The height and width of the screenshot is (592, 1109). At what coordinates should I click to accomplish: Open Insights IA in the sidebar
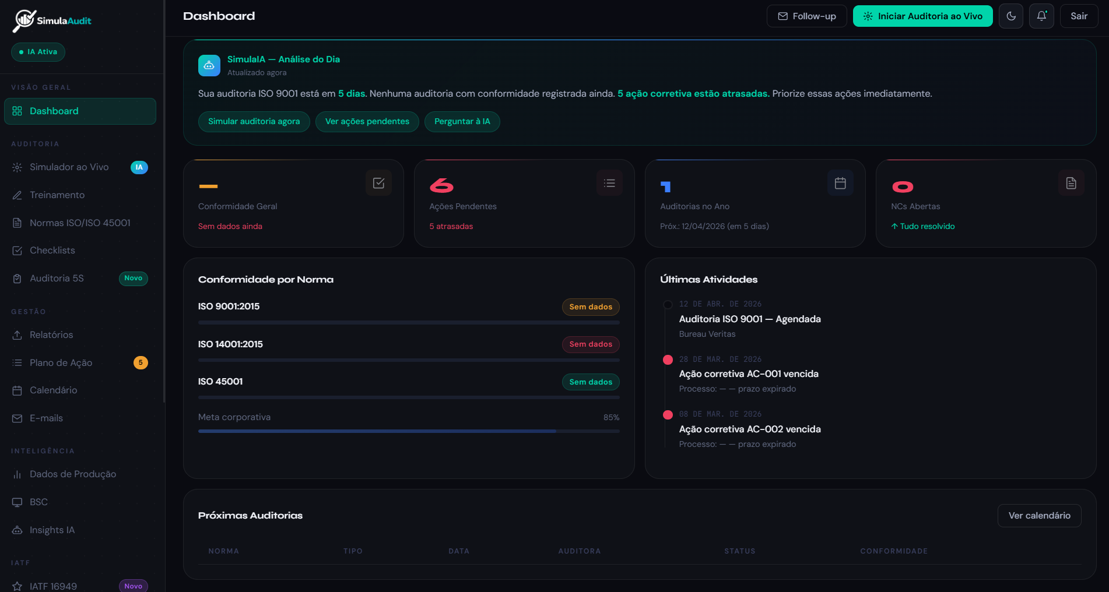[52, 530]
